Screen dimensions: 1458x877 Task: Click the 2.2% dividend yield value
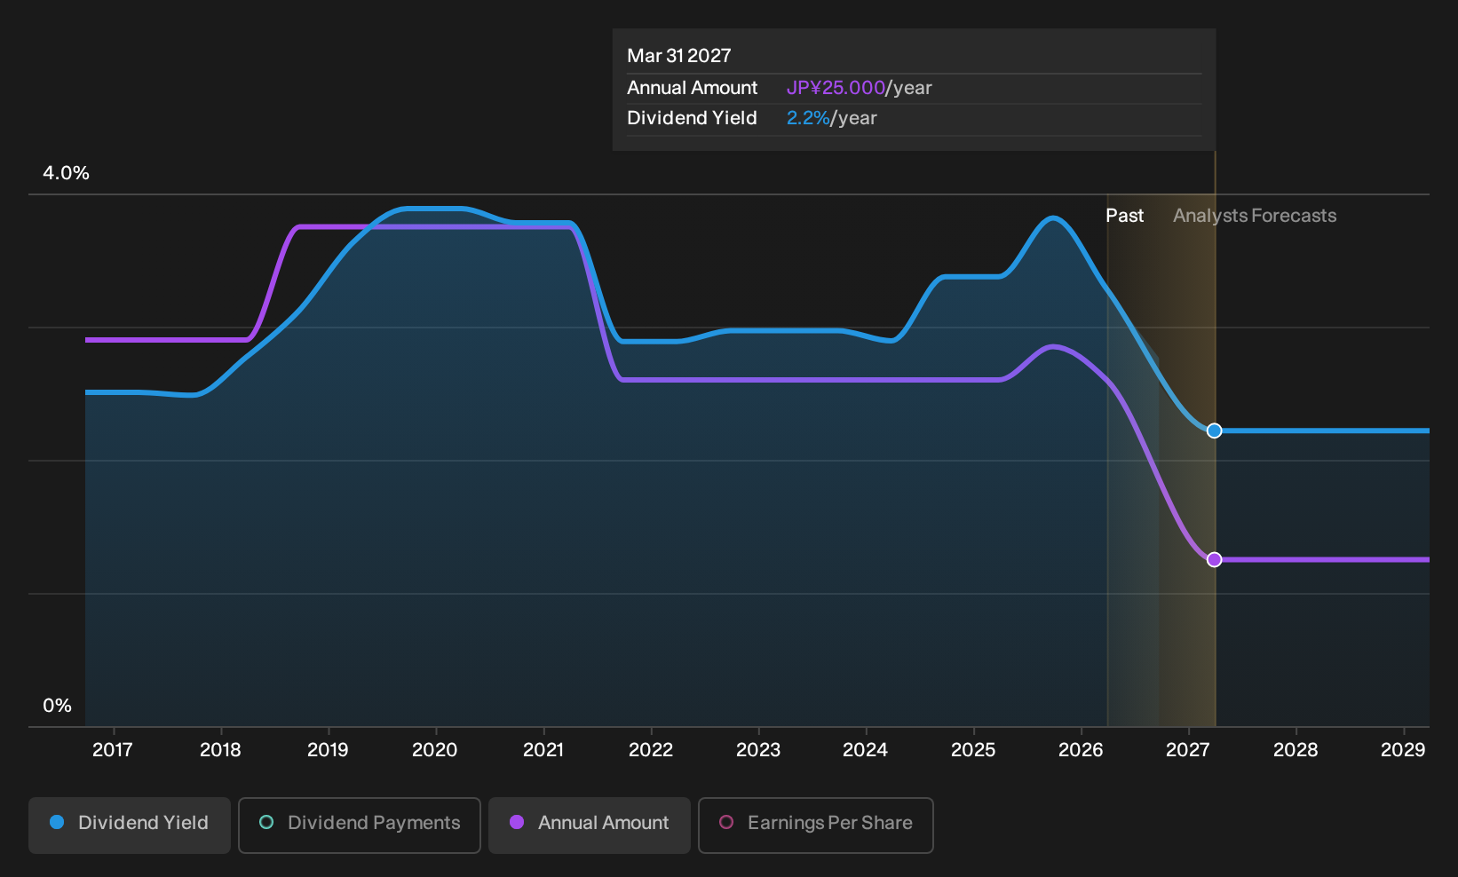808,118
